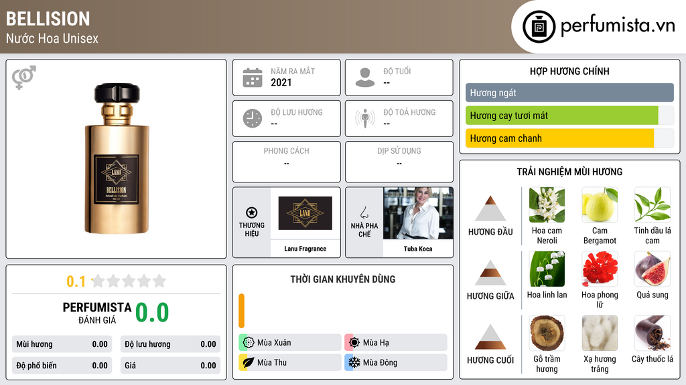
Task: Open the Tuba Koca perfumer link
Action: pos(418,249)
